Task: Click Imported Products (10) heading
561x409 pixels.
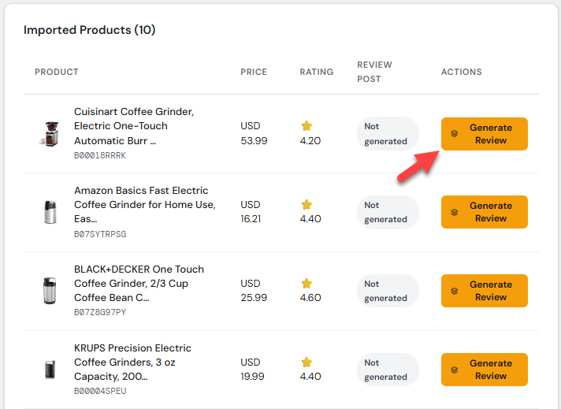Action: tap(90, 30)
